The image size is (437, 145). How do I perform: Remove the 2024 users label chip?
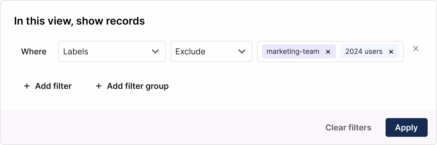tap(391, 52)
